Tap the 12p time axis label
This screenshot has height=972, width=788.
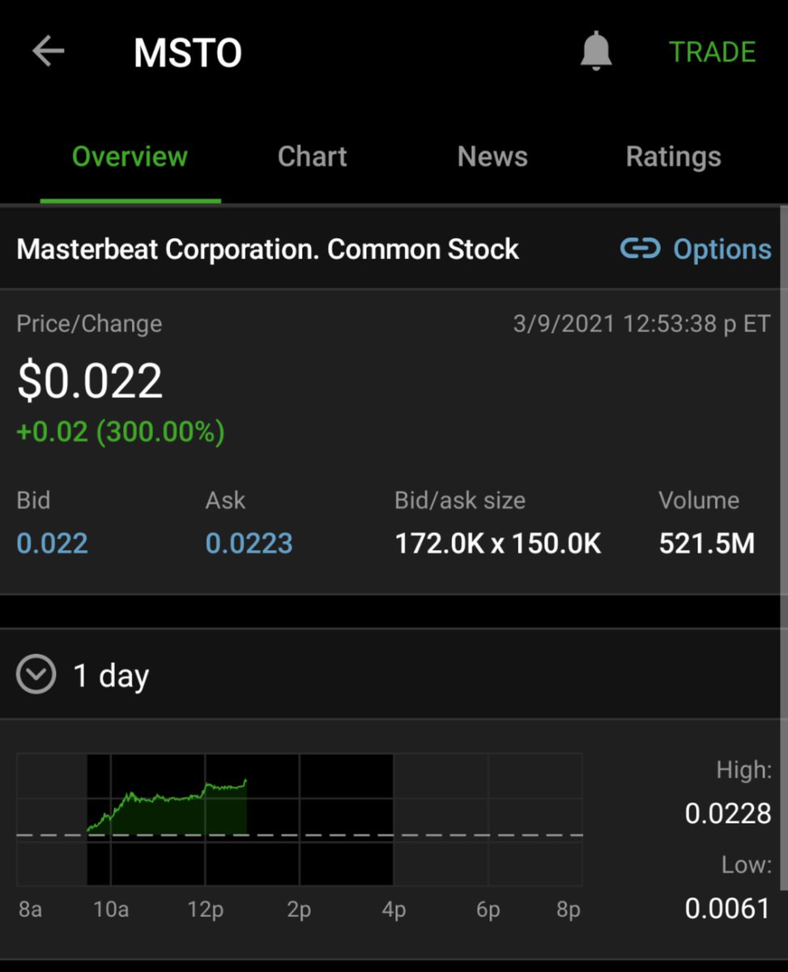click(x=205, y=910)
